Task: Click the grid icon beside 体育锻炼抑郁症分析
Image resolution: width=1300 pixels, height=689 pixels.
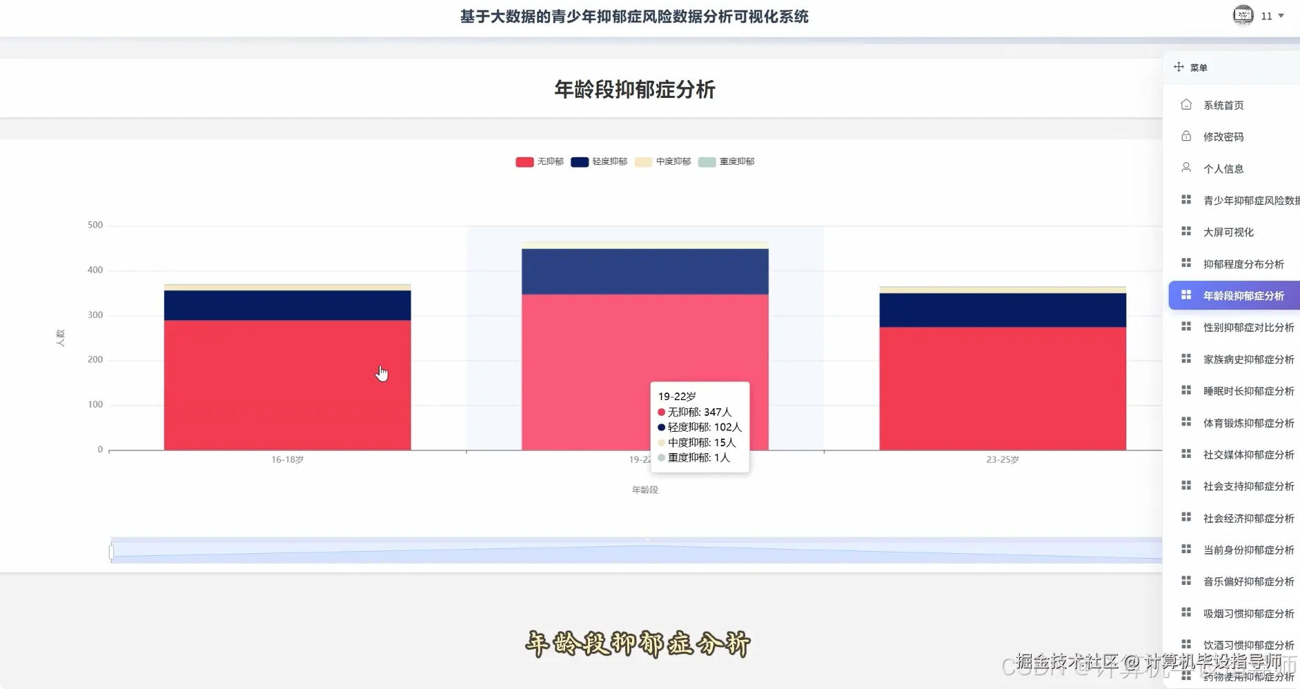Action: [x=1188, y=422]
